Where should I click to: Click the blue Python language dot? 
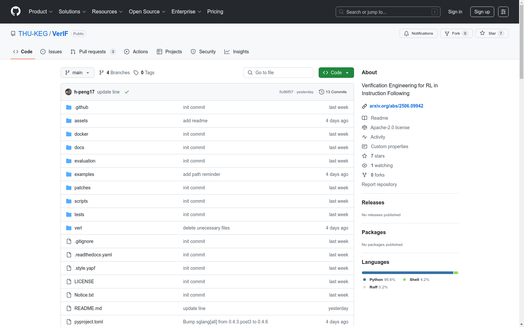click(365, 280)
